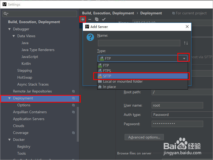
Task: Mark server as default with the checkmark icon
Action: (x=104, y=19)
